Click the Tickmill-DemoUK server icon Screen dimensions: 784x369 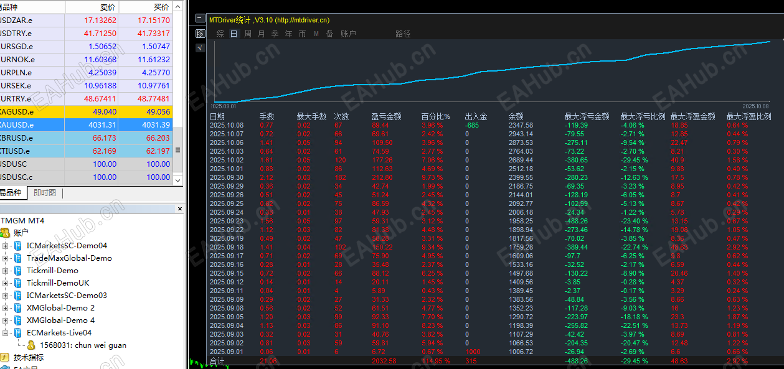[17, 283]
